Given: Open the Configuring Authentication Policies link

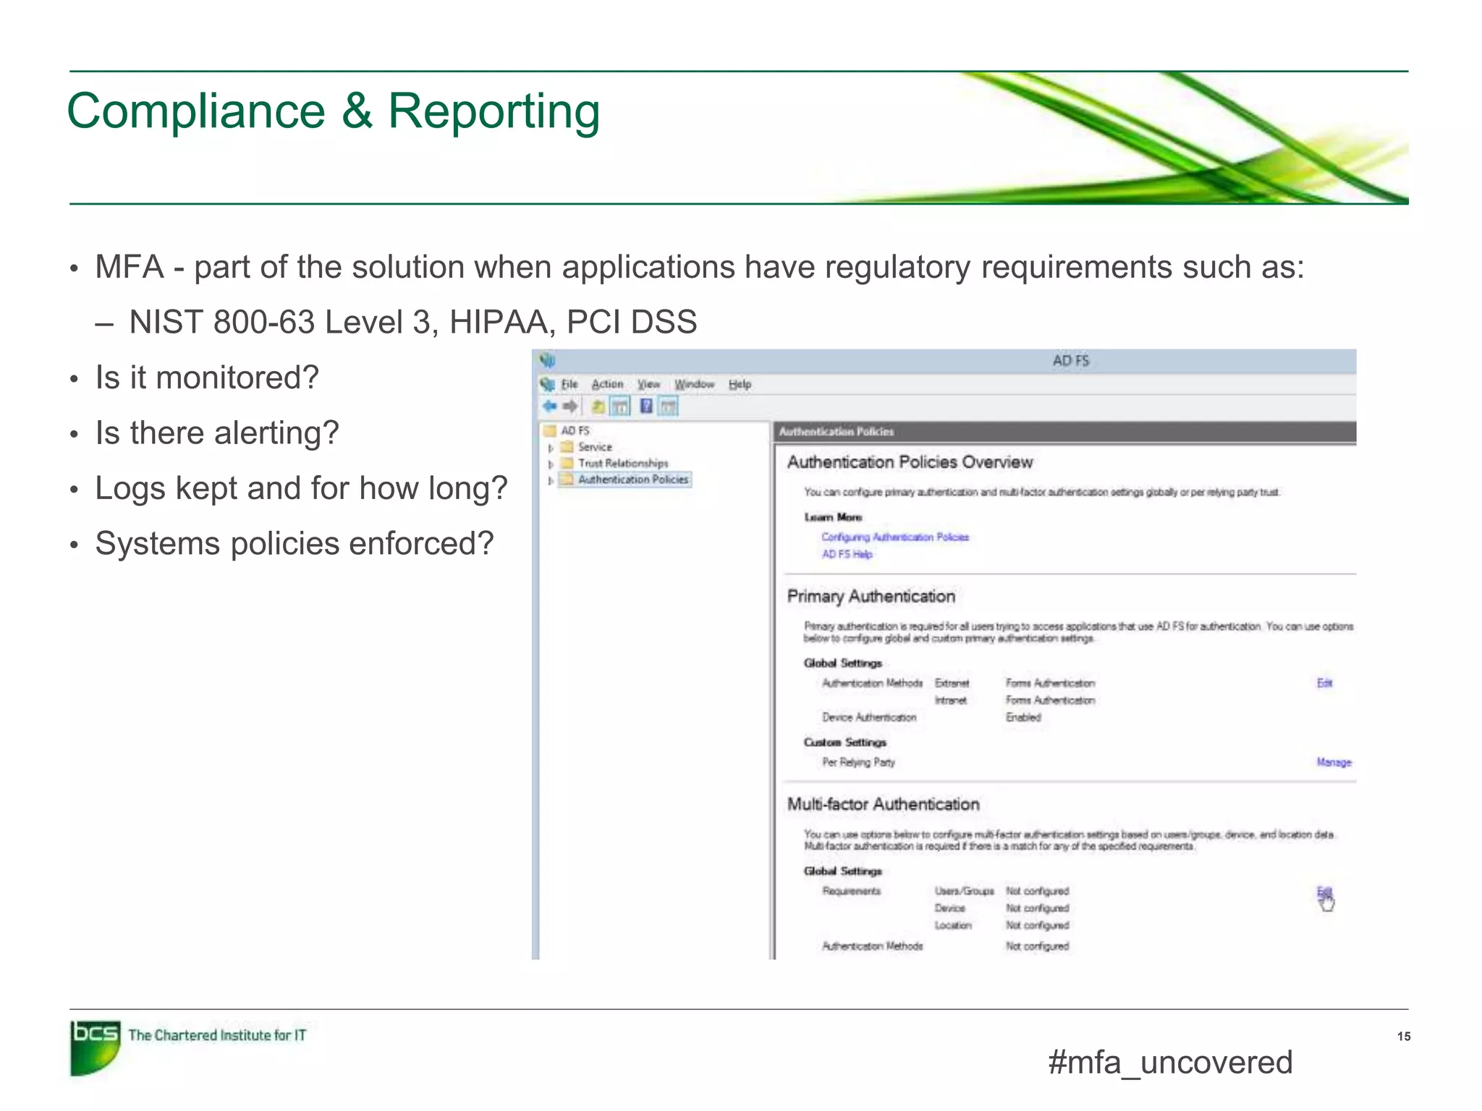Looking at the screenshot, I should coord(894,537).
